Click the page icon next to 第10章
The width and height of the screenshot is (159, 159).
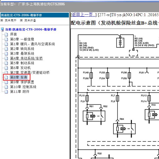[x=6, y=87]
